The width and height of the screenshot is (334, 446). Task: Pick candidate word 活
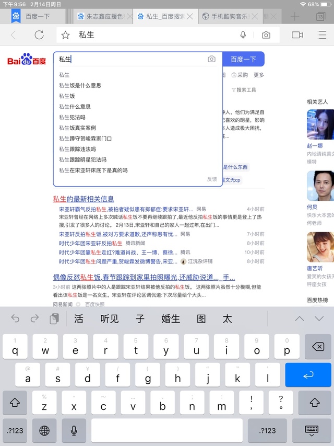click(x=79, y=318)
